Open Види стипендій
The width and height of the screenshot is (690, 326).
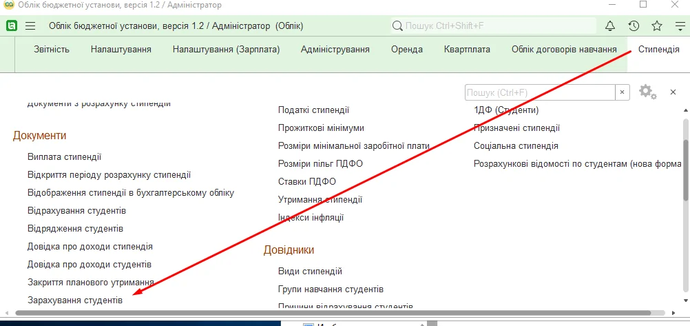click(310, 272)
